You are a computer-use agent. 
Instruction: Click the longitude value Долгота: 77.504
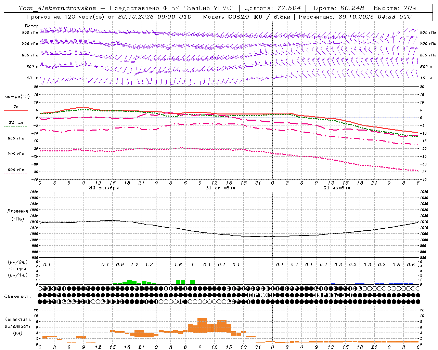[x=273, y=8]
